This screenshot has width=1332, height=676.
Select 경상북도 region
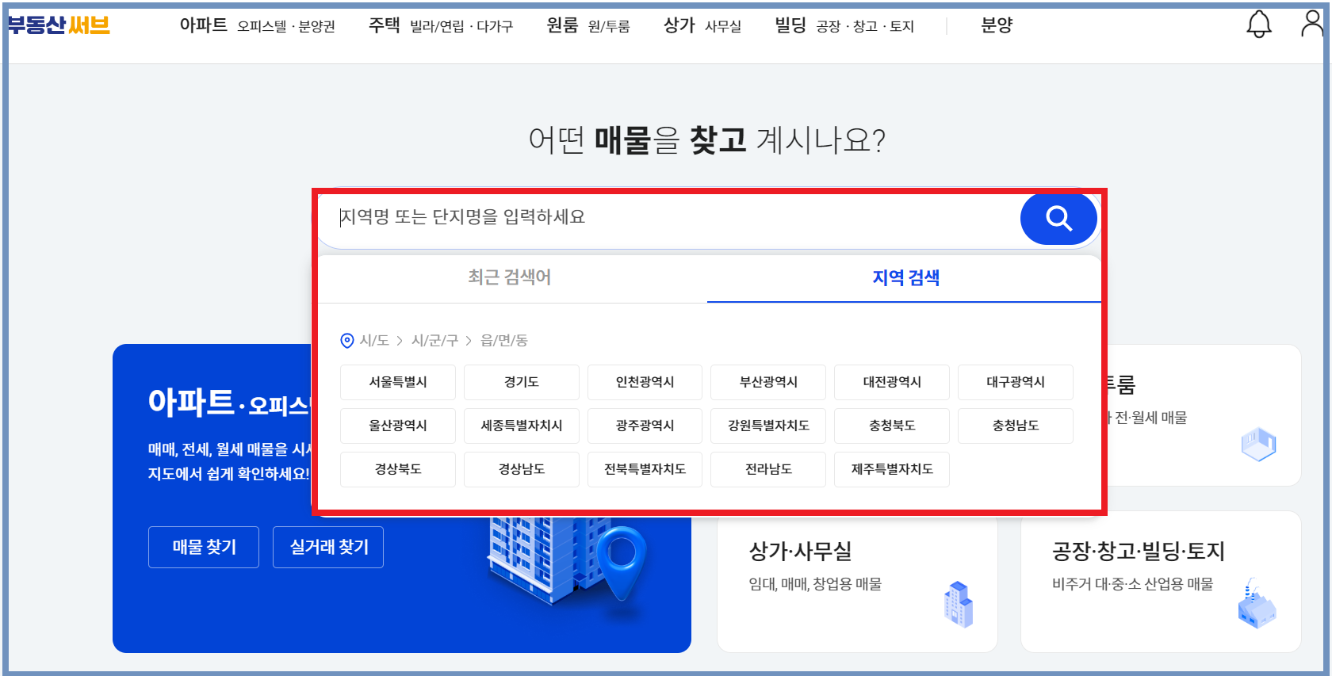[398, 469]
